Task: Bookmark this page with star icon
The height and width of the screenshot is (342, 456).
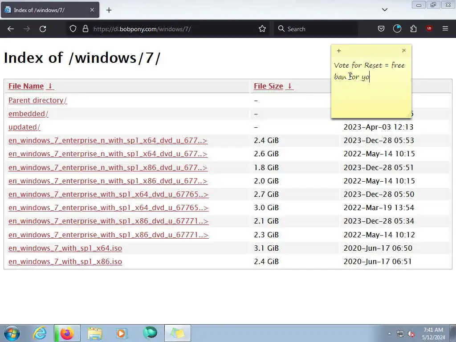Action: pyautogui.click(x=262, y=29)
